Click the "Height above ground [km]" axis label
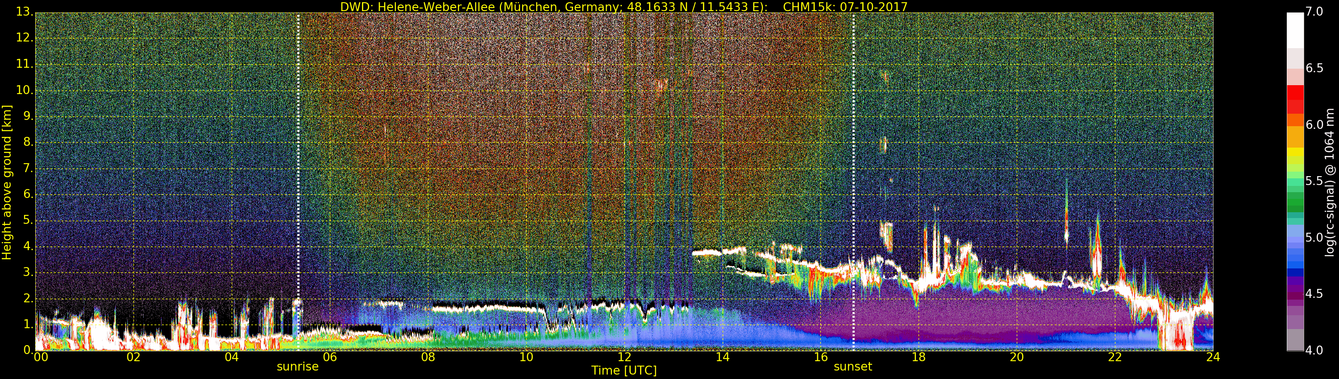Image resolution: width=1339 pixels, height=379 pixels. [7, 182]
